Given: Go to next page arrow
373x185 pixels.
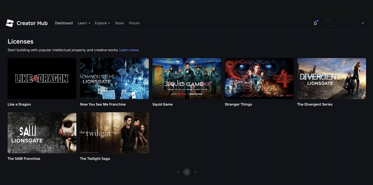Looking at the screenshot, I should coord(195,172).
